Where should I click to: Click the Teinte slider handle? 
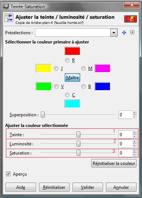click(x=78, y=134)
